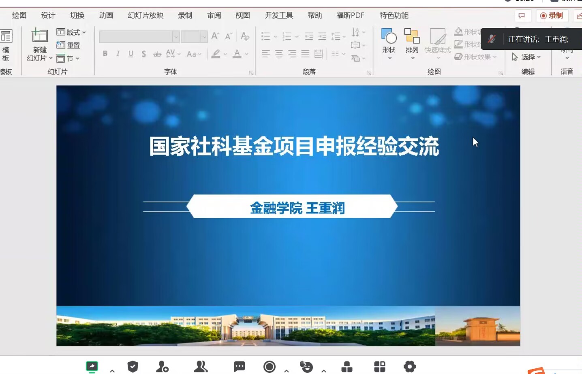Open the View (视图) tab
This screenshot has width=582, height=374.
pyautogui.click(x=243, y=15)
